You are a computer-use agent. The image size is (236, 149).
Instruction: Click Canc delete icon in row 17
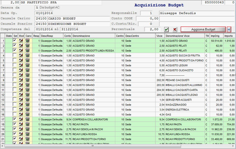(27, 119)
